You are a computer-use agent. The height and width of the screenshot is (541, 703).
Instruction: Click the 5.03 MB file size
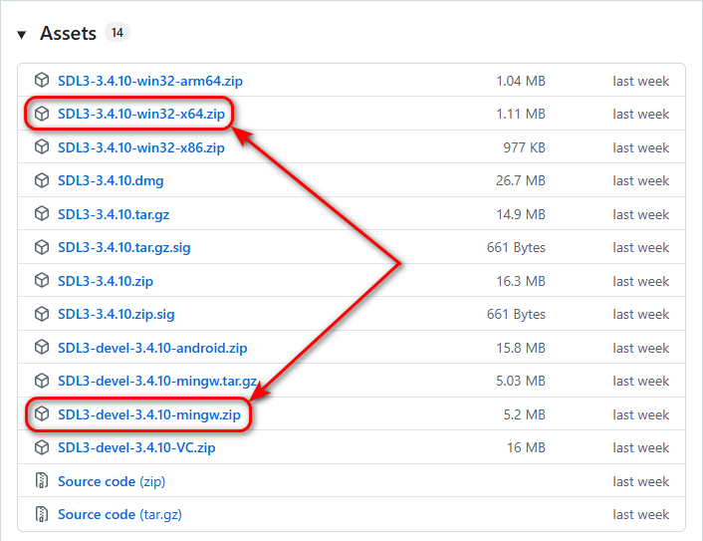pos(521,381)
